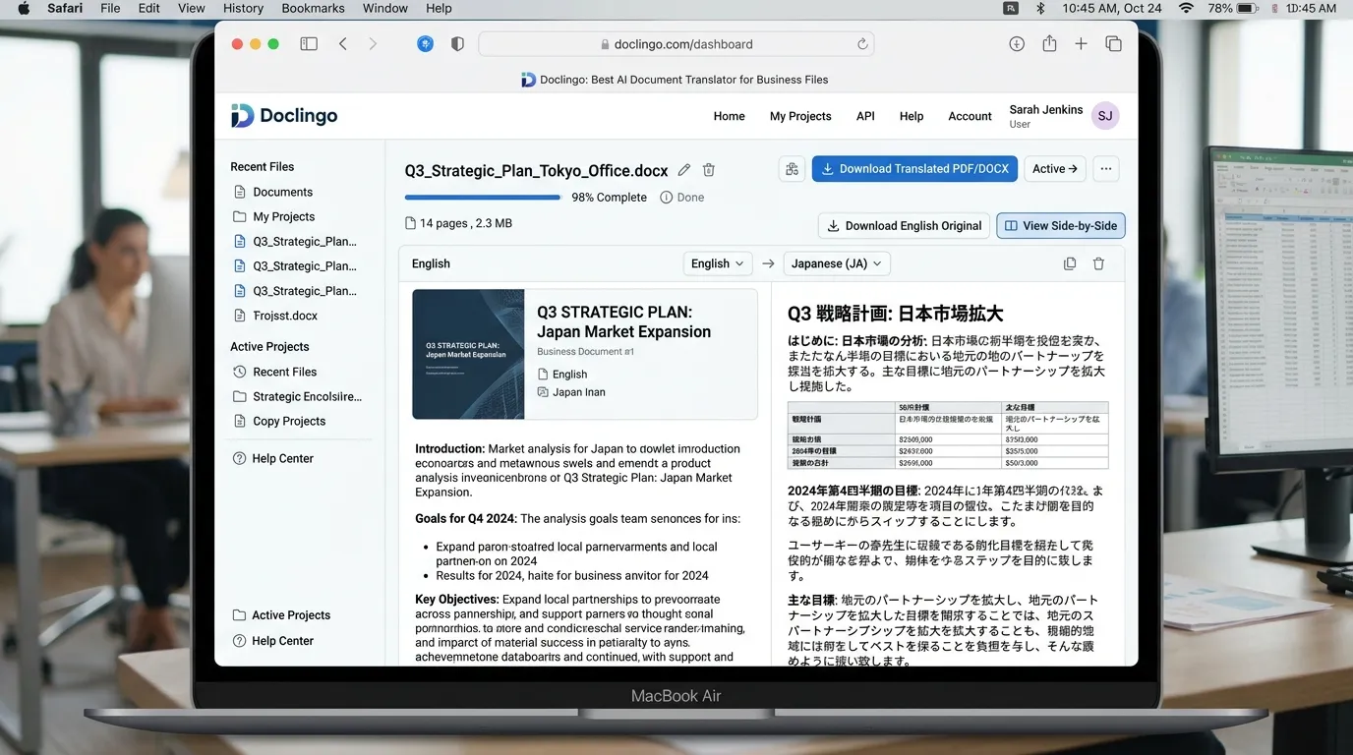
Task: Go forward with Safari forward arrow
Action: pos(373,44)
